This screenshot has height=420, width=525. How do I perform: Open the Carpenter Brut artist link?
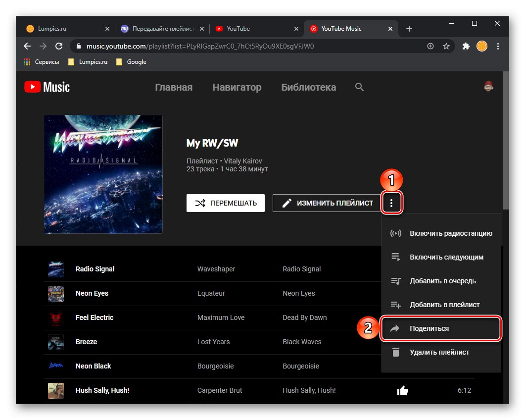tap(220, 390)
